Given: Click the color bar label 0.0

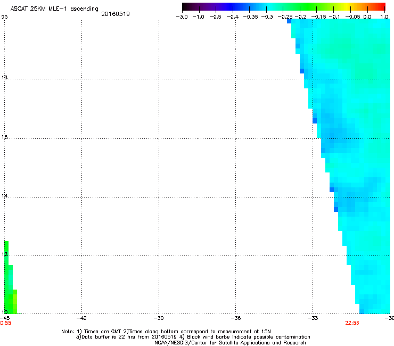Looking at the screenshot, I should (x=367, y=17).
